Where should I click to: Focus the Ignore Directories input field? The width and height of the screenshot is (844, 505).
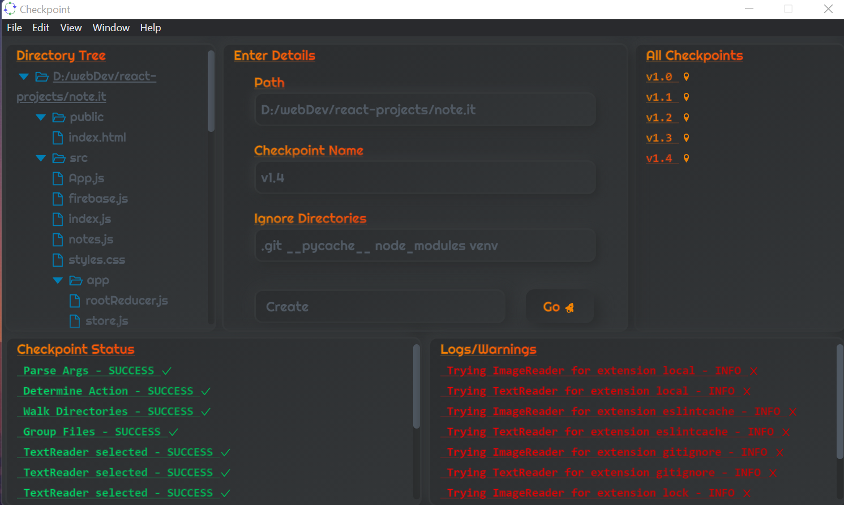click(425, 246)
